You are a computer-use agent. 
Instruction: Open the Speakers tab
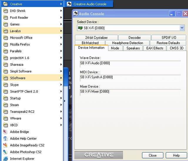click(x=133, y=48)
